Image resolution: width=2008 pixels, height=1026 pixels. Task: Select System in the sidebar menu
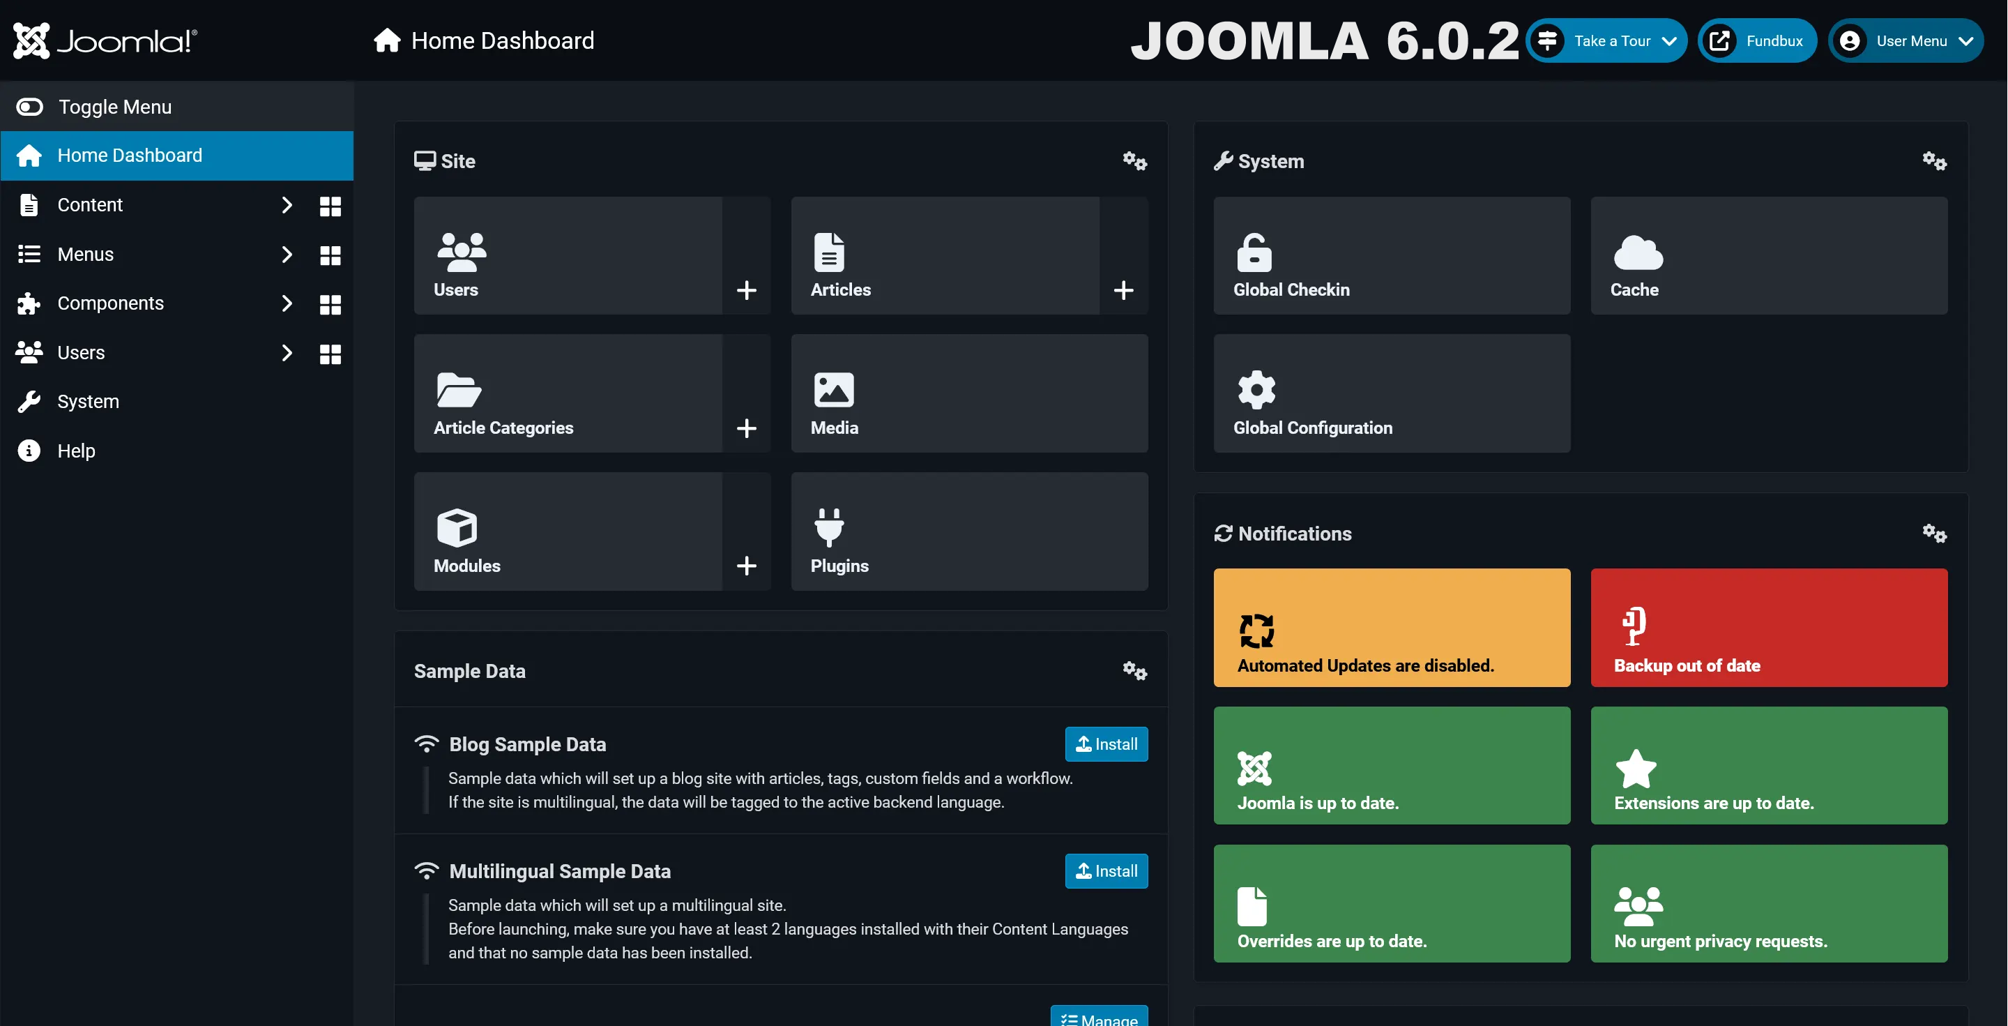(x=87, y=402)
